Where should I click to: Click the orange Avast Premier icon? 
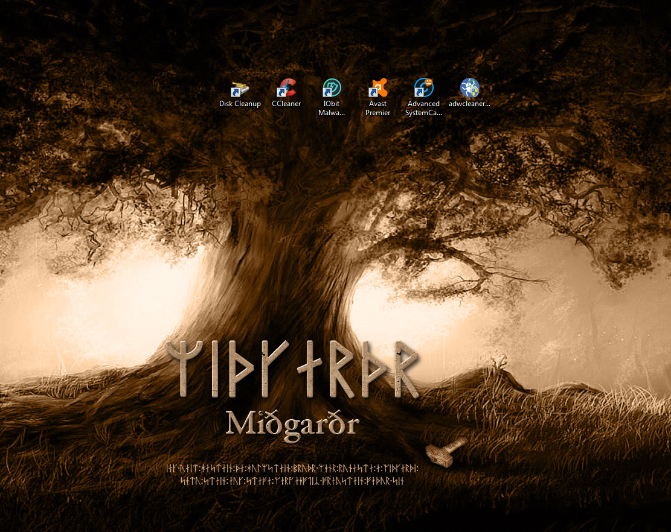[377, 89]
